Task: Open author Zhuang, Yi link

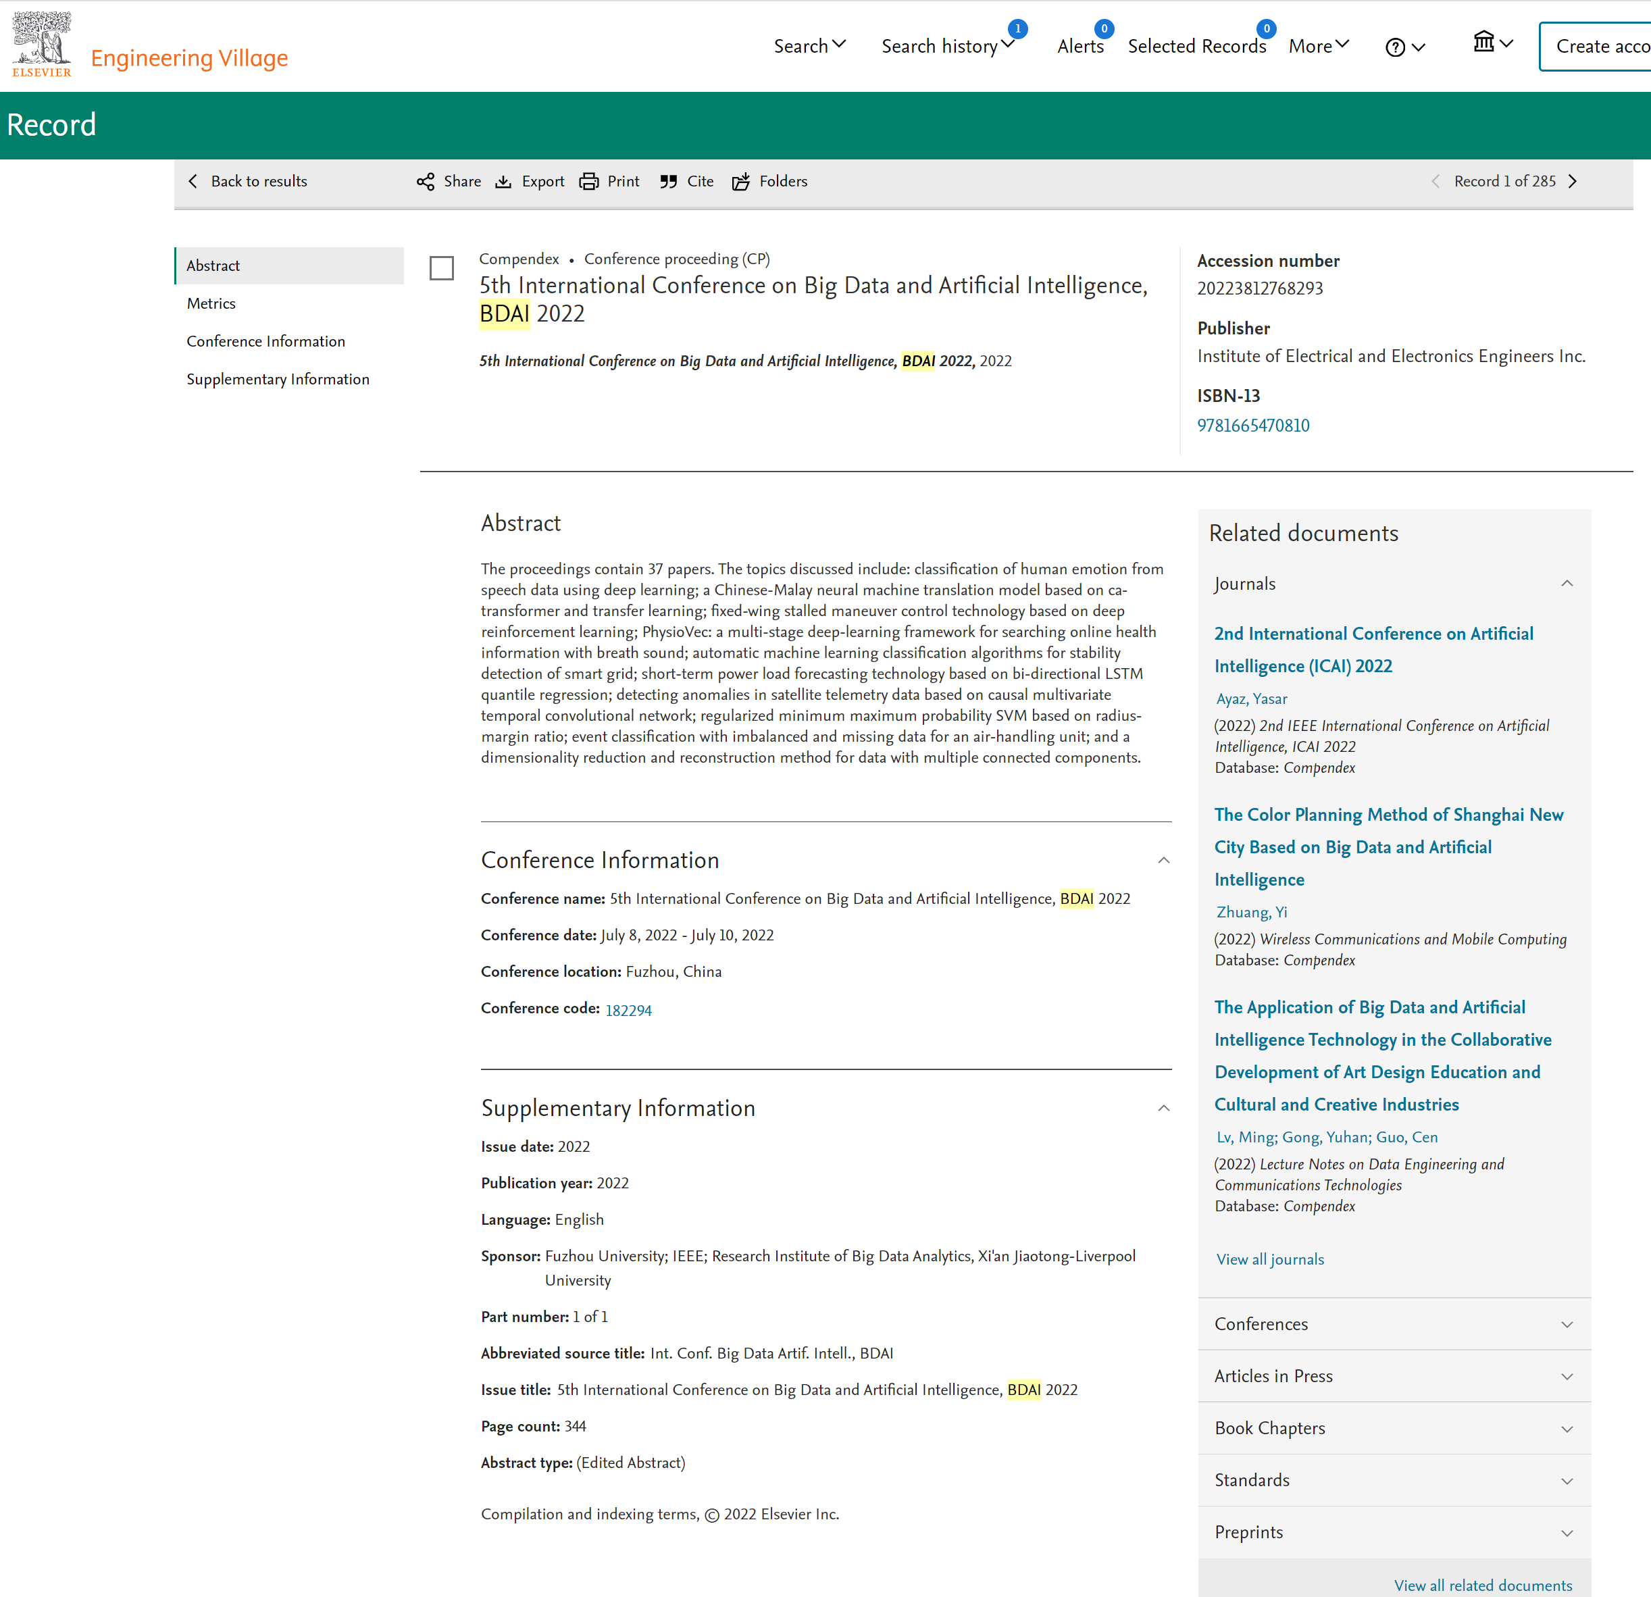Action: [1252, 912]
